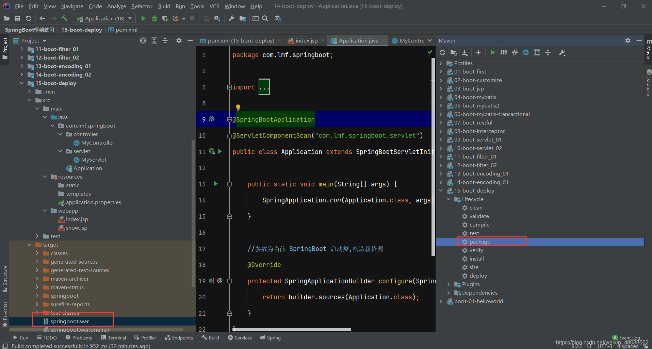Collapse the Lifecycle node in Maven panel
652x349 pixels.
pos(449,199)
